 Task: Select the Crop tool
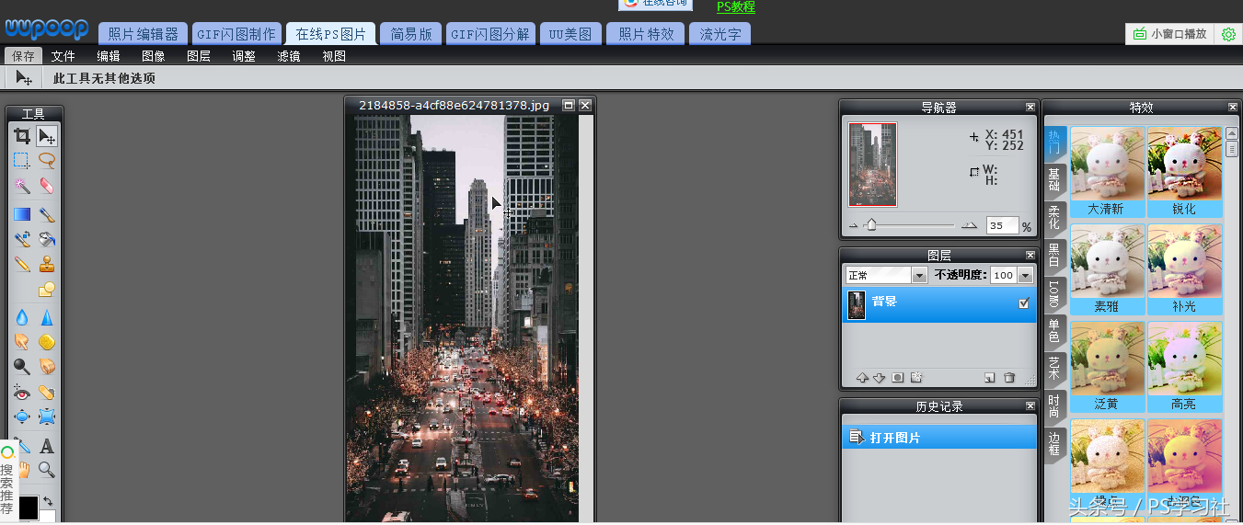(x=22, y=136)
